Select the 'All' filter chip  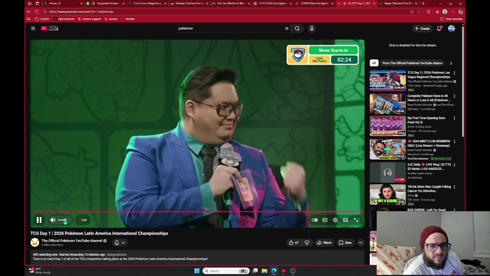click(x=374, y=63)
